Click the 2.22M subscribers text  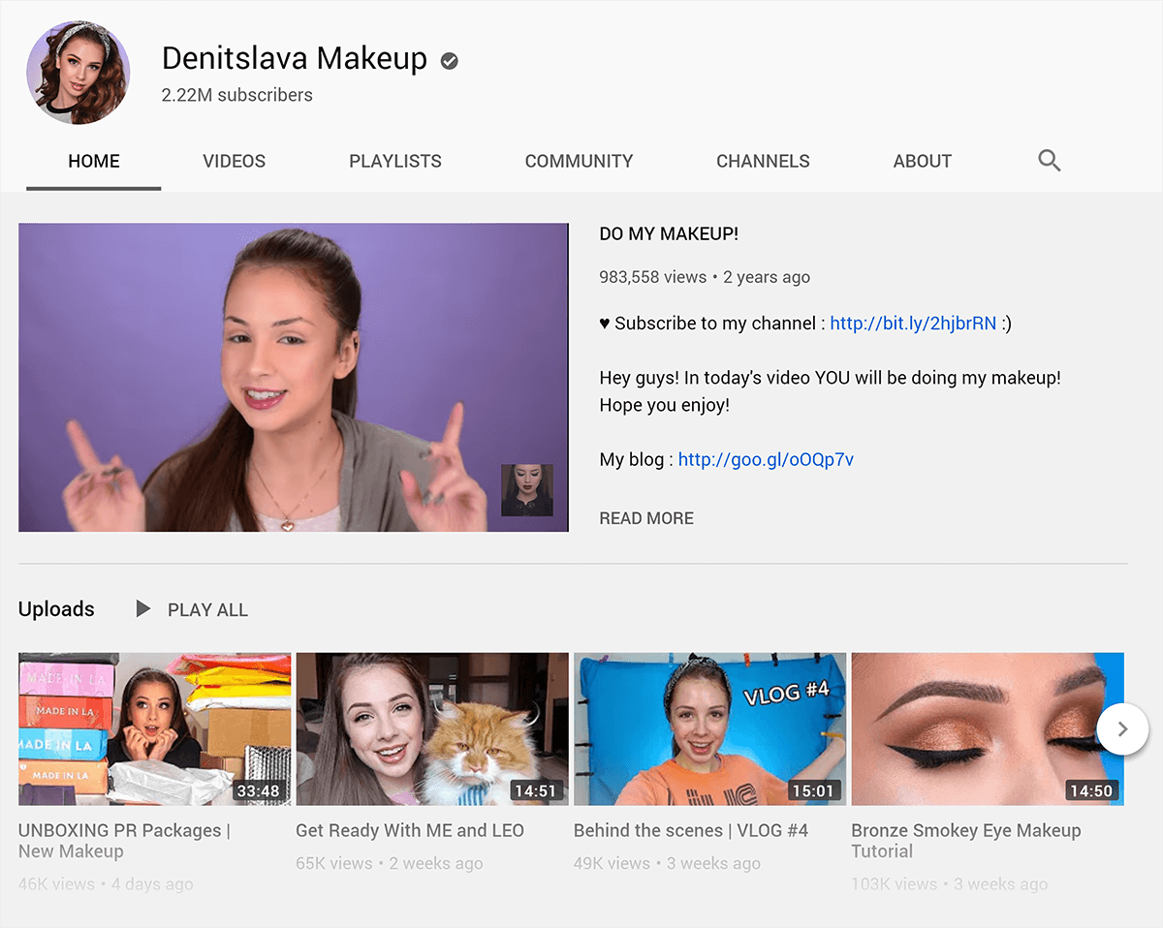pos(237,95)
